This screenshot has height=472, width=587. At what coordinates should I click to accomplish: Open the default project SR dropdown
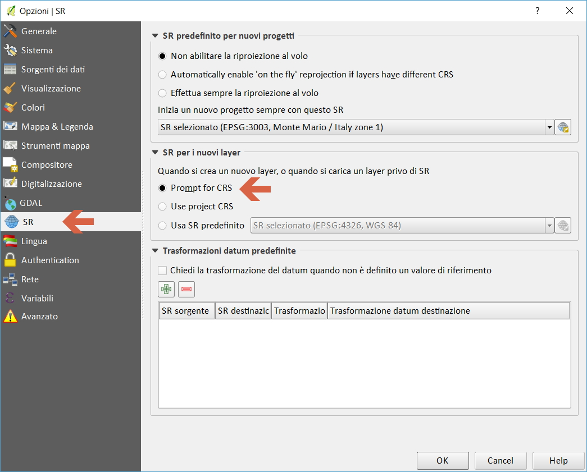point(549,127)
